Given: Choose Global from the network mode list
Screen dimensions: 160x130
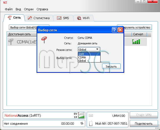Looking at the screenshot, I should point(89,61).
